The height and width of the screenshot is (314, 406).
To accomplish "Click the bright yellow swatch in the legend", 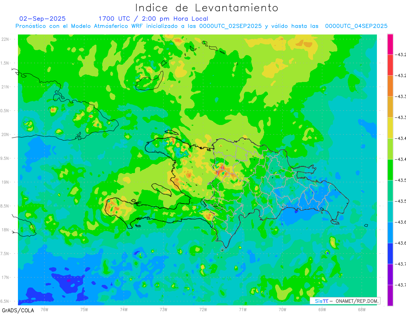I will 390,128.
